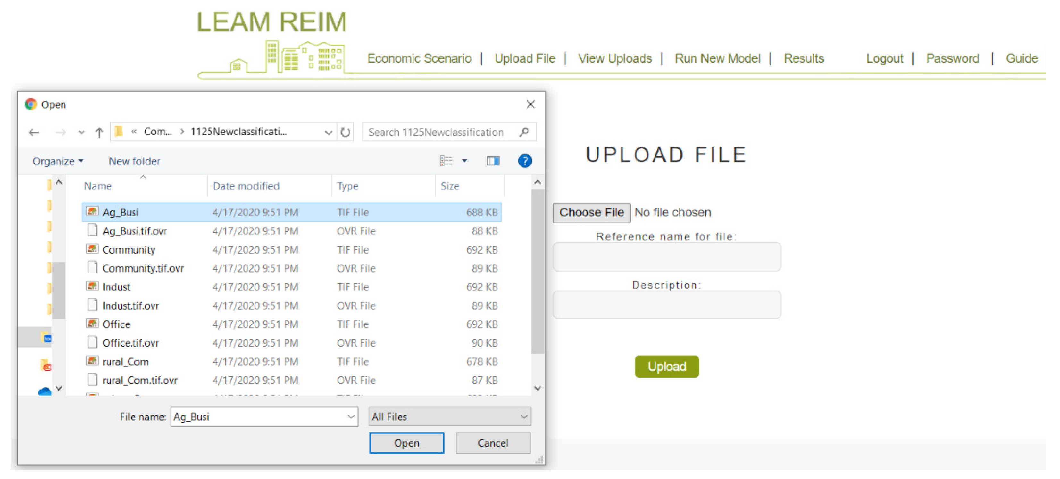Click the search magnifier icon
Image resolution: width=1060 pixels, height=479 pixels.
click(523, 132)
